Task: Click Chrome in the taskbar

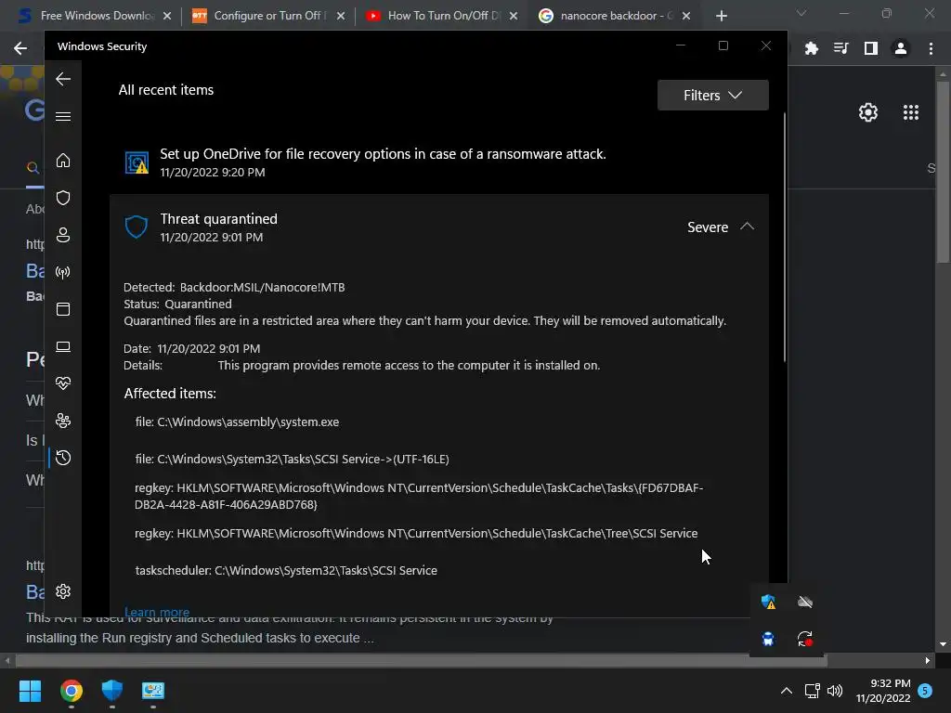Action: tap(71, 691)
